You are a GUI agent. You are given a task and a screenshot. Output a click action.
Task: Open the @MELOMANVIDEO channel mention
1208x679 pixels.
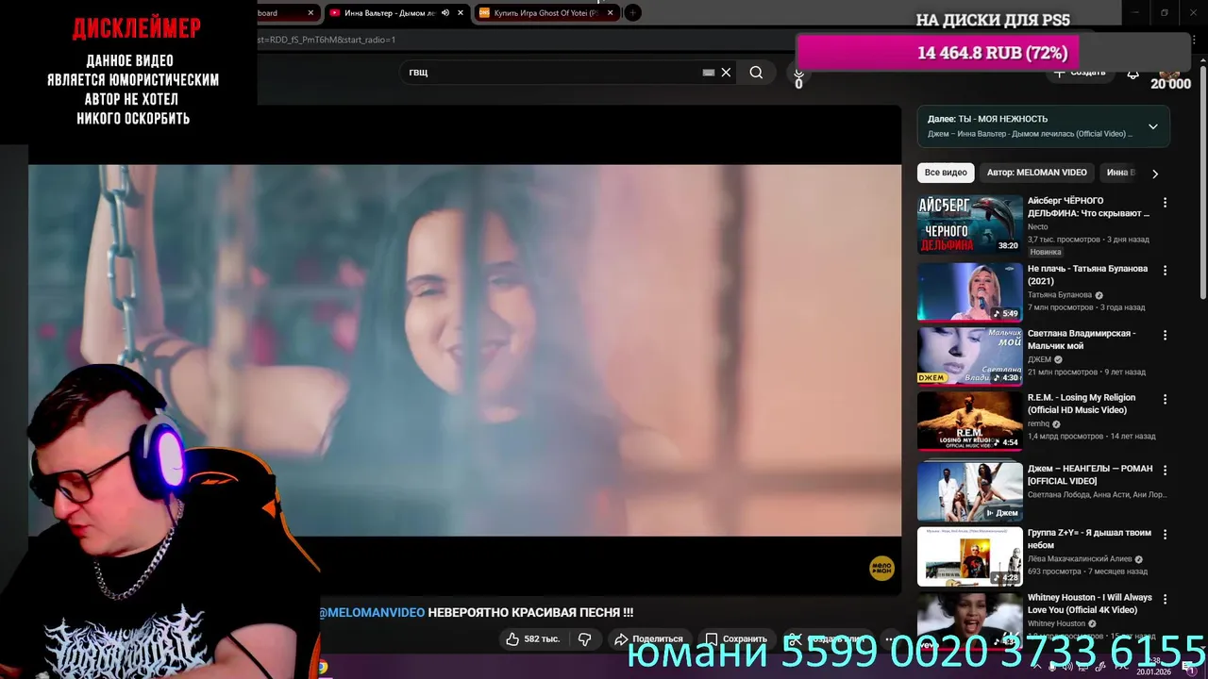pyautogui.click(x=372, y=612)
